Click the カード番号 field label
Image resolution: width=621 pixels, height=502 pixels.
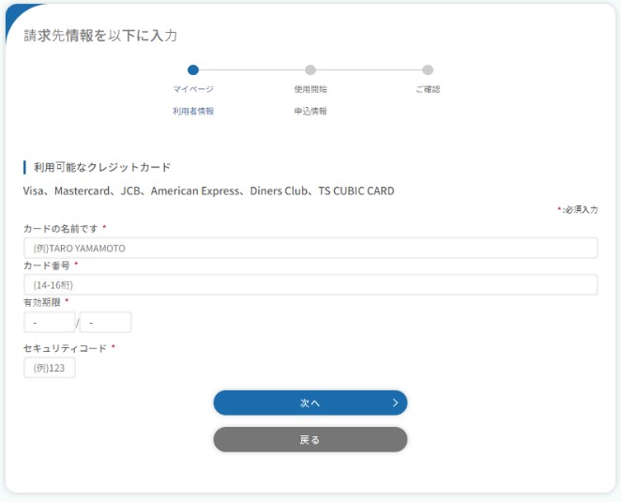(x=47, y=265)
